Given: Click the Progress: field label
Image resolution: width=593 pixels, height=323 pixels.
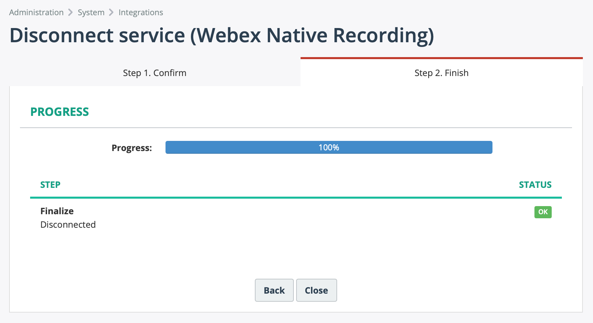Looking at the screenshot, I should click(132, 148).
